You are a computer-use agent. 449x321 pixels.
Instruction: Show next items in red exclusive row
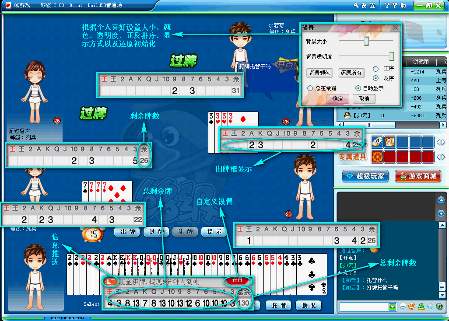tap(443, 157)
